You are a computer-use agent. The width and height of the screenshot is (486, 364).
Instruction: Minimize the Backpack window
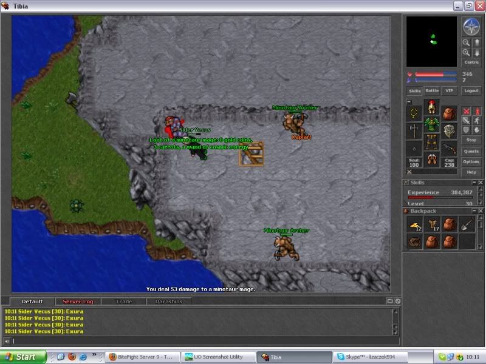click(x=474, y=211)
